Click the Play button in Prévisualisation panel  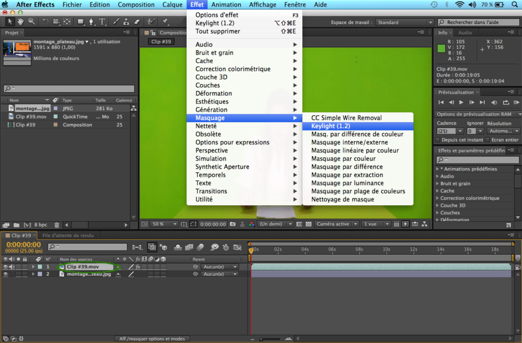pyautogui.click(x=461, y=102)
